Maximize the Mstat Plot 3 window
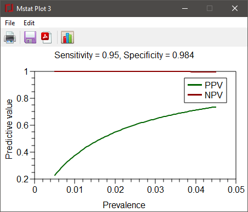248x212 pixels. [x=210, y=8]
